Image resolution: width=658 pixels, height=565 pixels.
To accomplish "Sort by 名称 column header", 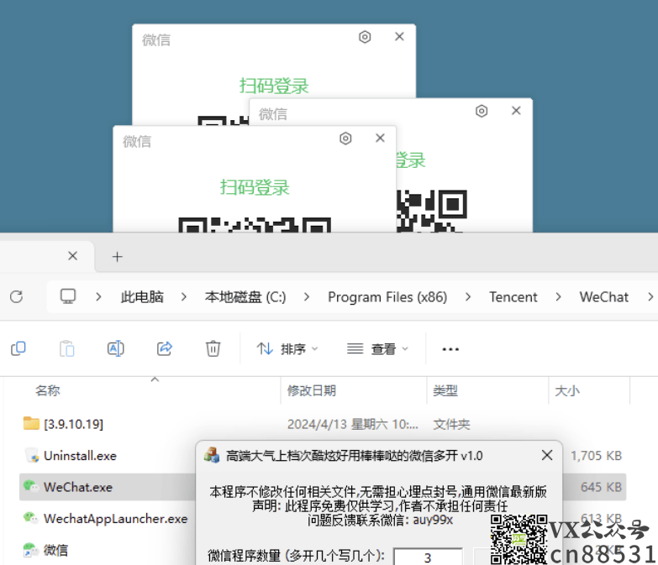I will pyautogui.click(x=48, y=390).
